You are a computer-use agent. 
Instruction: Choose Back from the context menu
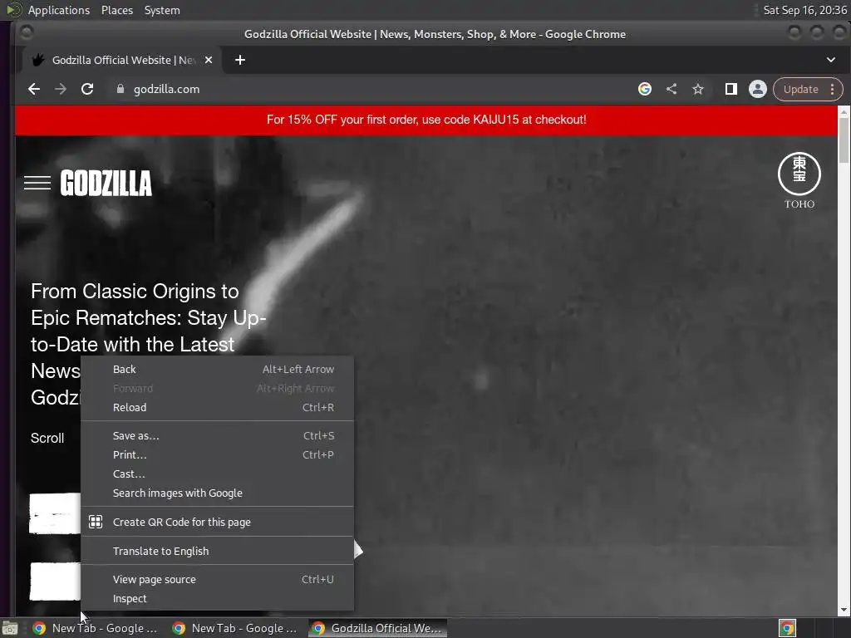click(217, 369)
